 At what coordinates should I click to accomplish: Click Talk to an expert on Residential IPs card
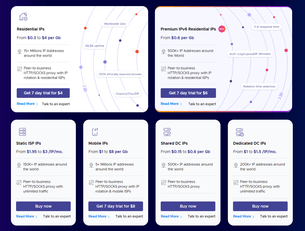[x=56, y=104]
